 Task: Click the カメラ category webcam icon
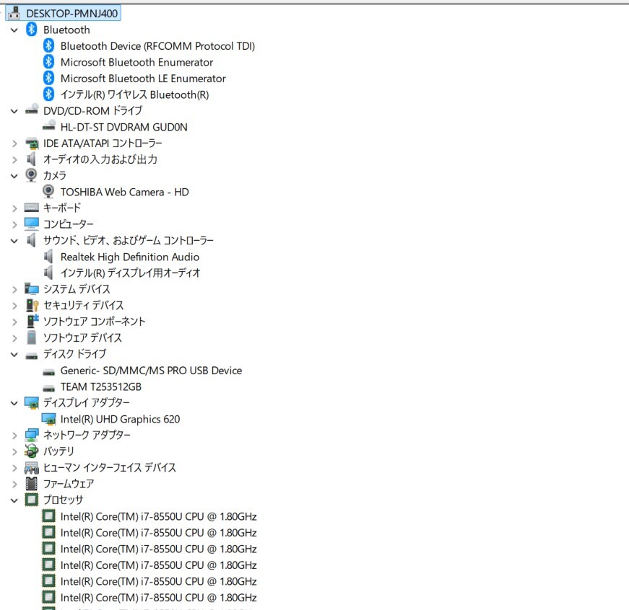(x=31, y=175)
